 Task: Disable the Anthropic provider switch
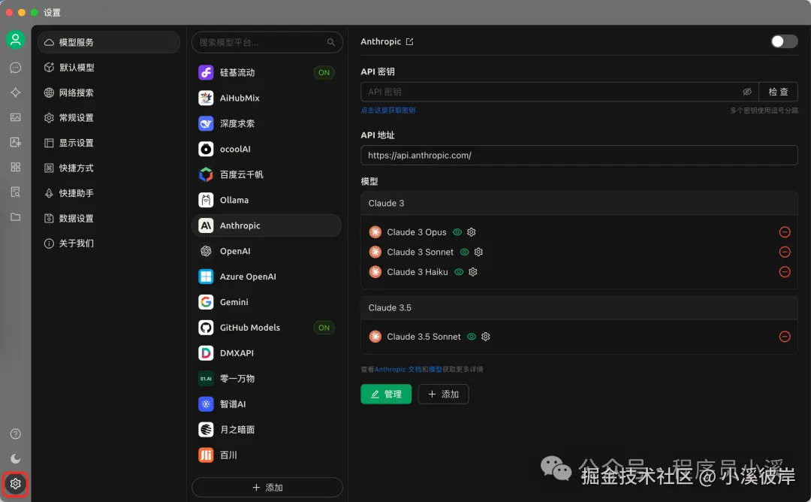(785, 41)
